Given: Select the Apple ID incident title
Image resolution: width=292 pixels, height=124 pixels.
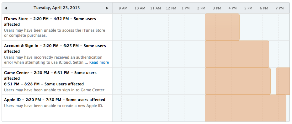Looking at the screenshot, I should coord(55,100).
